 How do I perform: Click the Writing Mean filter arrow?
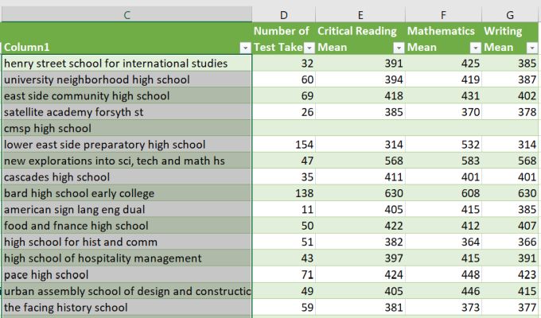[531, 48]
